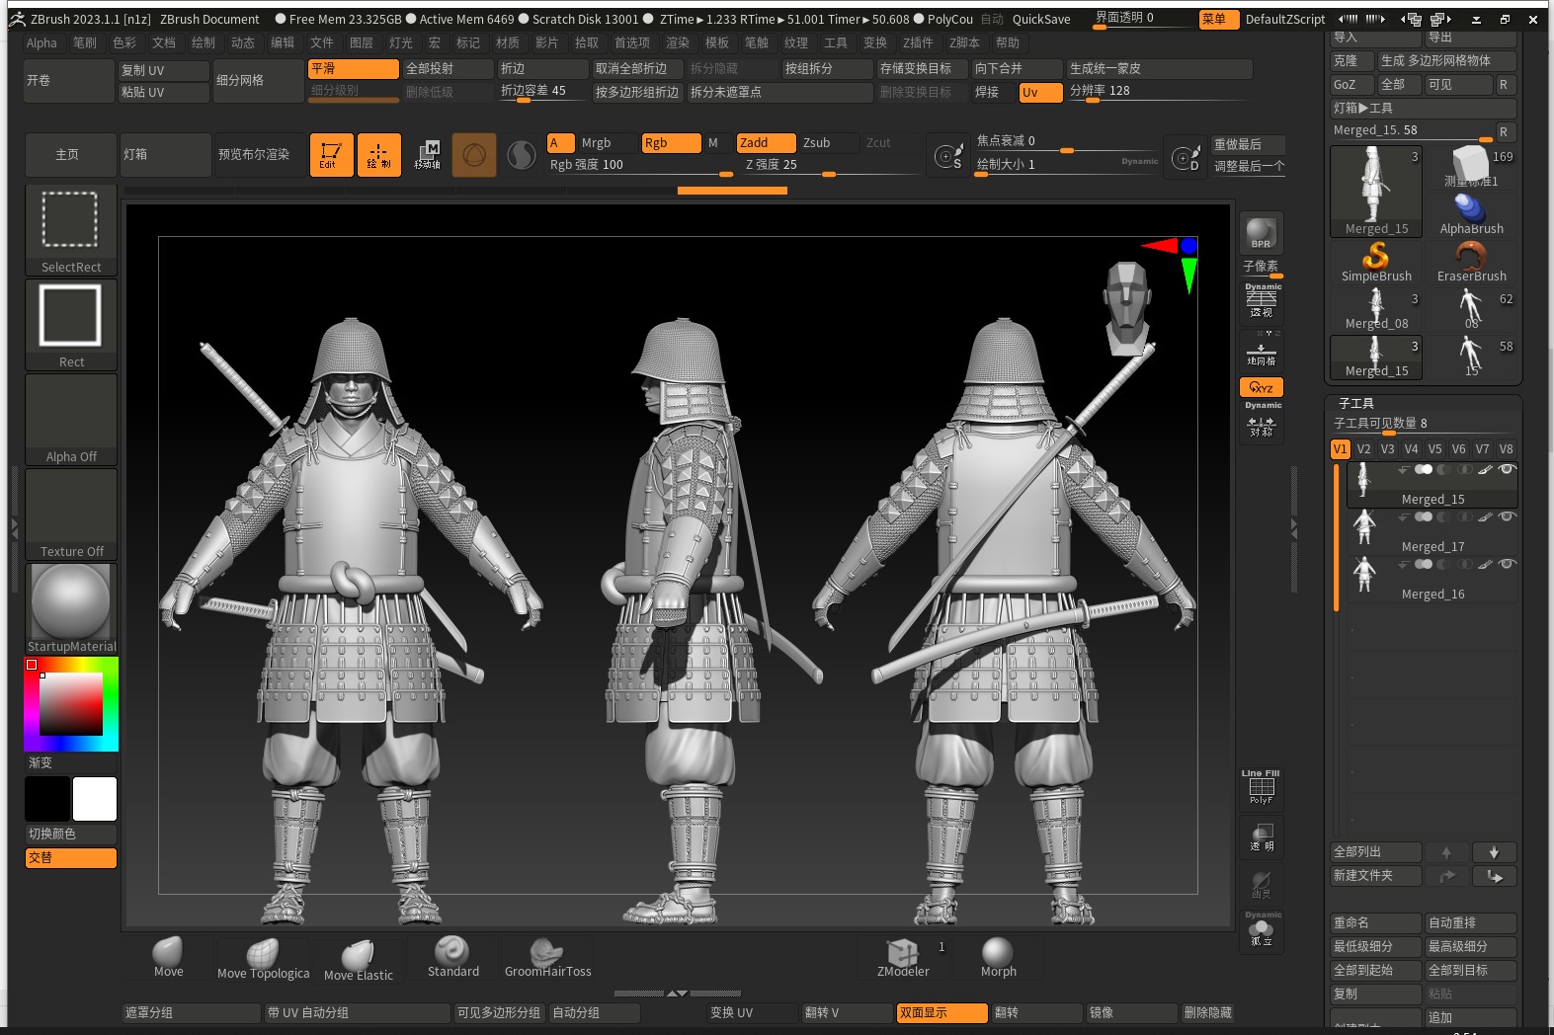Select the Merged_08 tool thumbnail

1376,310
